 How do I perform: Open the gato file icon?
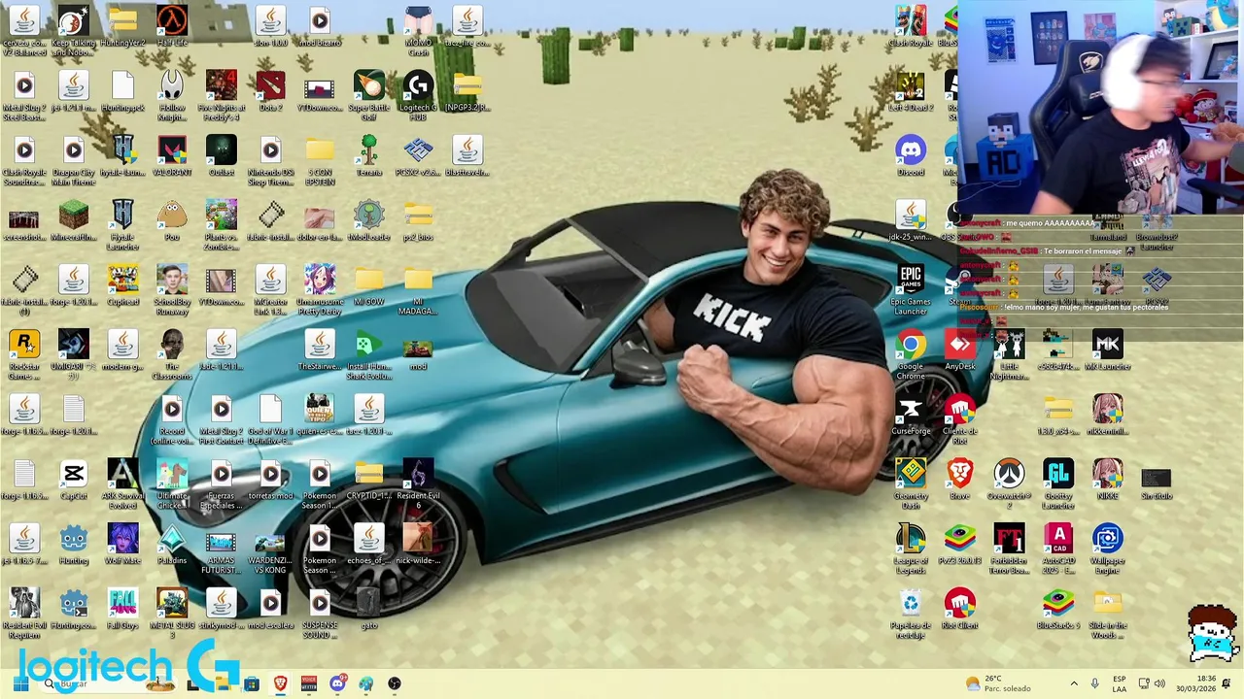click(368, 603)
